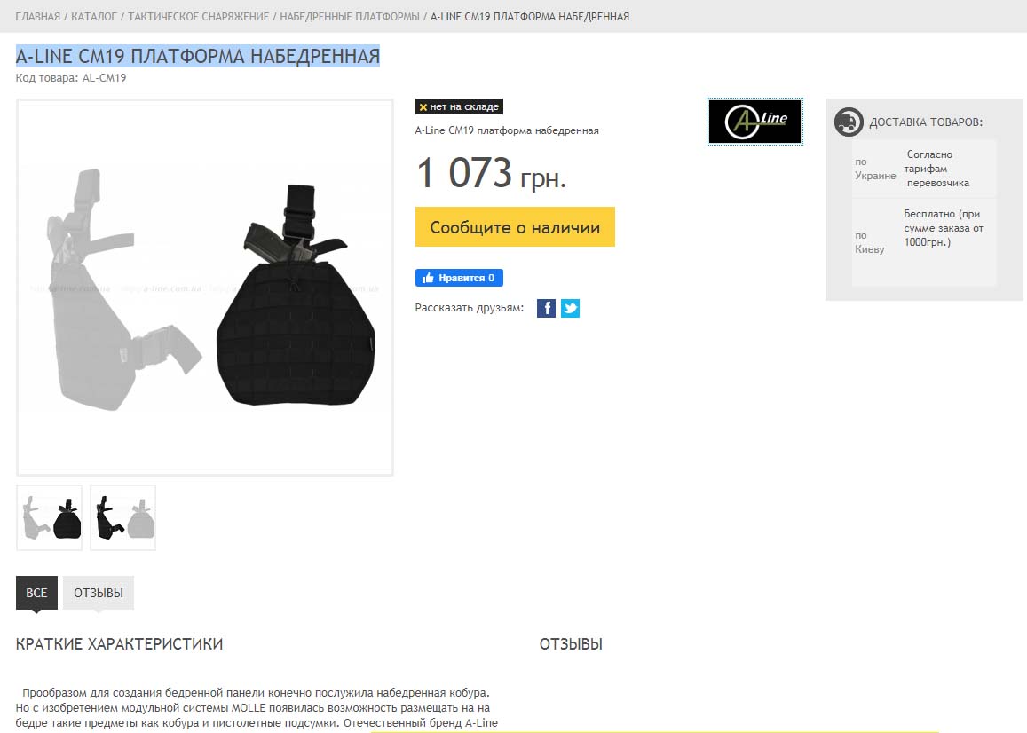This screenshot has height=733, width=1027.
Task: Click the price '1 073 грн.'
Action: pos(491,174)
